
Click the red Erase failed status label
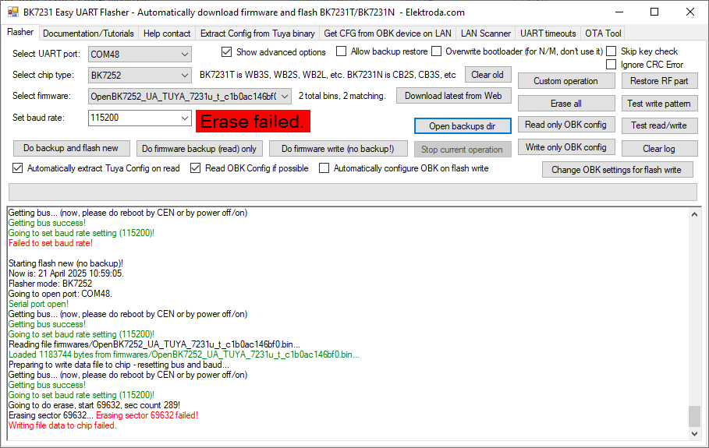click(253, 122)
